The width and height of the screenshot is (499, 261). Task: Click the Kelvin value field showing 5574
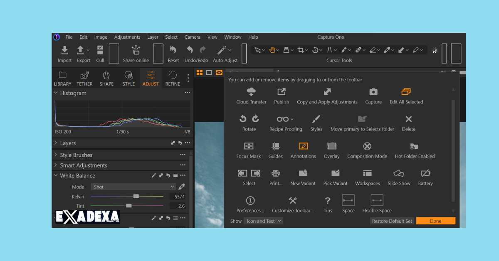click(178, 196)
